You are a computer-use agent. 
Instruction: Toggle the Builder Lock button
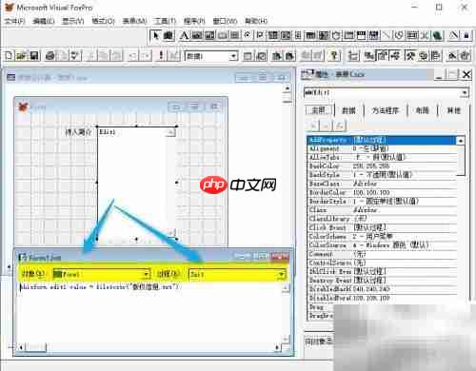tap(454, 35)
